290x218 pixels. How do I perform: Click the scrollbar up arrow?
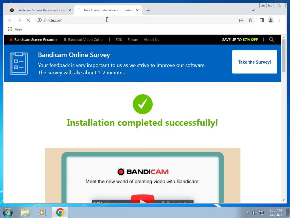coord(283,37)
